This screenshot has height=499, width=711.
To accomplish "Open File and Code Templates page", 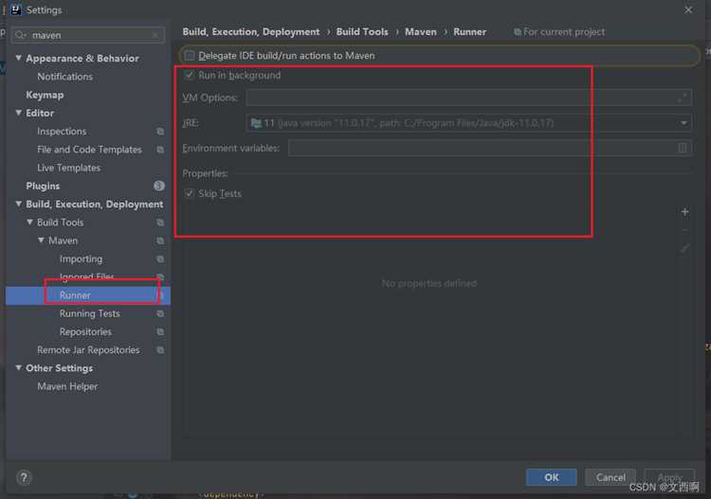I will [x=89, y=150].
